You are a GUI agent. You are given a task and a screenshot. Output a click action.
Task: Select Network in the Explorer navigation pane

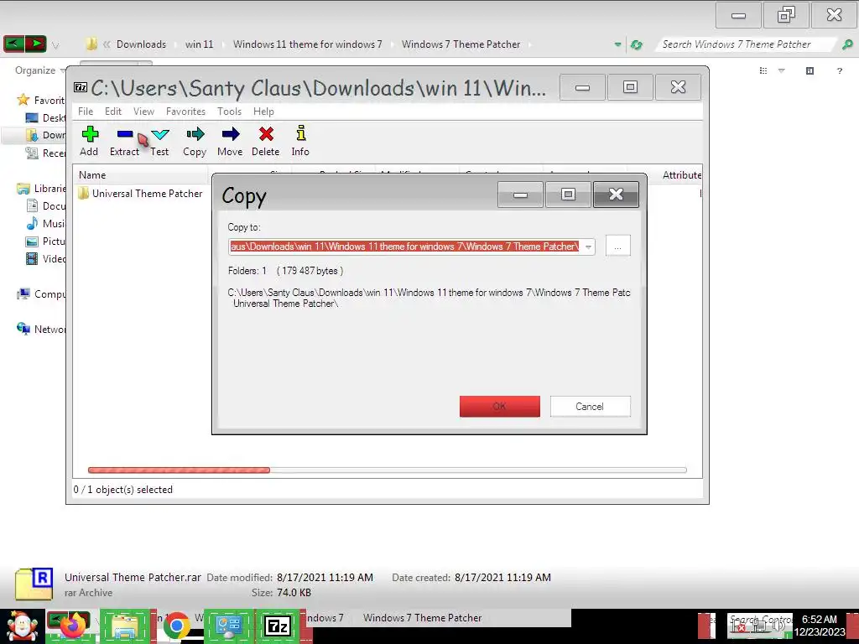tap(41, 329)
